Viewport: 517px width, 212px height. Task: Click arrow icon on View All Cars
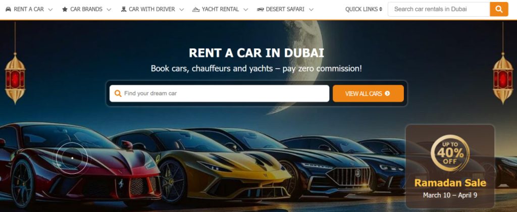[387, 94]
